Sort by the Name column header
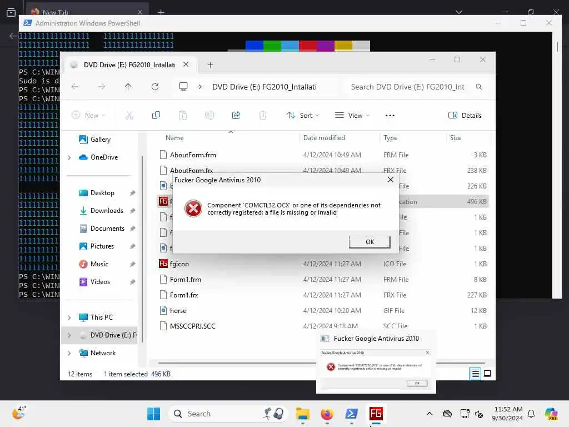Viewport: 569px width, 427px height. [x=174, y=138]
